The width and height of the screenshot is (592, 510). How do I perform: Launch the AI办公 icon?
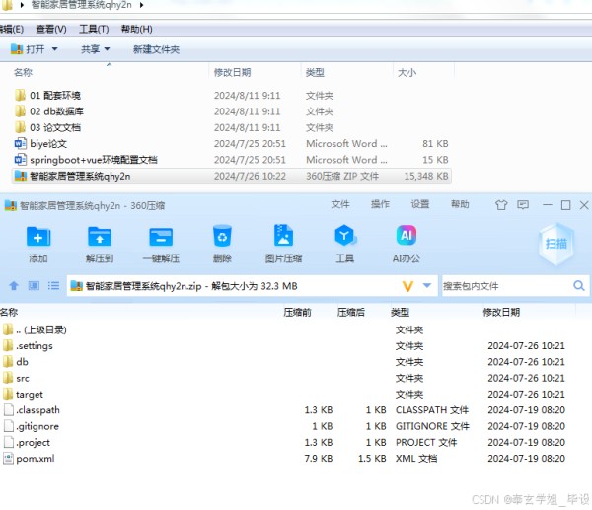pos(407,235)
